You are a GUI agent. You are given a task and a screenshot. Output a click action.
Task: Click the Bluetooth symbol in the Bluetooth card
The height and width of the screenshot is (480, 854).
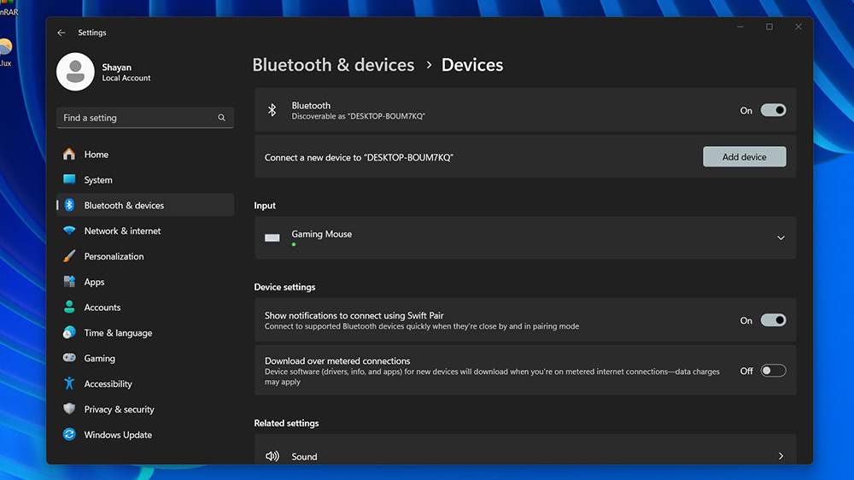click(x=272, y=110)
